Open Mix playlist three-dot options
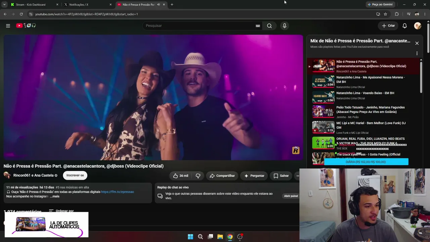This screenshot has height=242, width=430. click(x=417, y=53)
